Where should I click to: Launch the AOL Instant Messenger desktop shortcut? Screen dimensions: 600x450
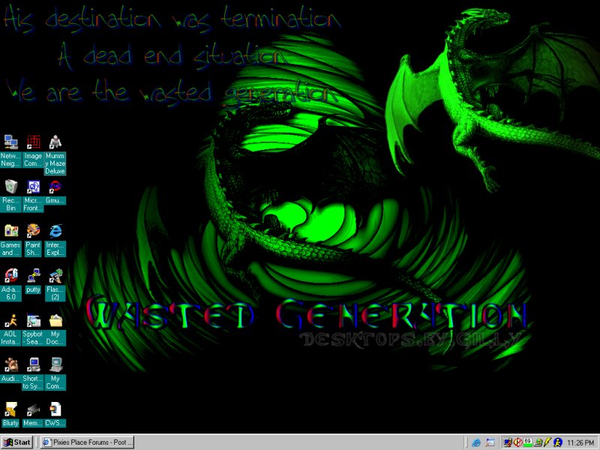tap(11, 320)
